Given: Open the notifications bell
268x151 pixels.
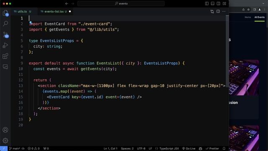Looking at the screenshot, I should pyautogui.click(x=224, y=148).
